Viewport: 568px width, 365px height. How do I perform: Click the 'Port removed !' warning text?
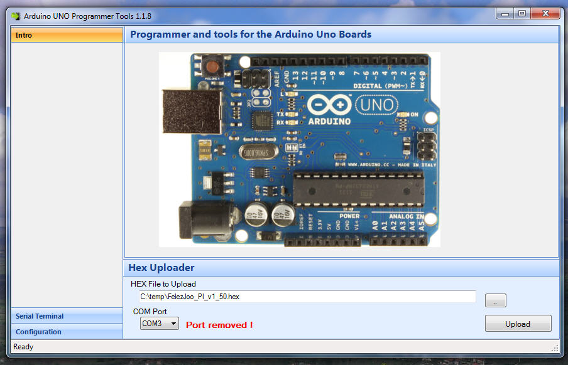pyautogui.click(x=219, y=325)
